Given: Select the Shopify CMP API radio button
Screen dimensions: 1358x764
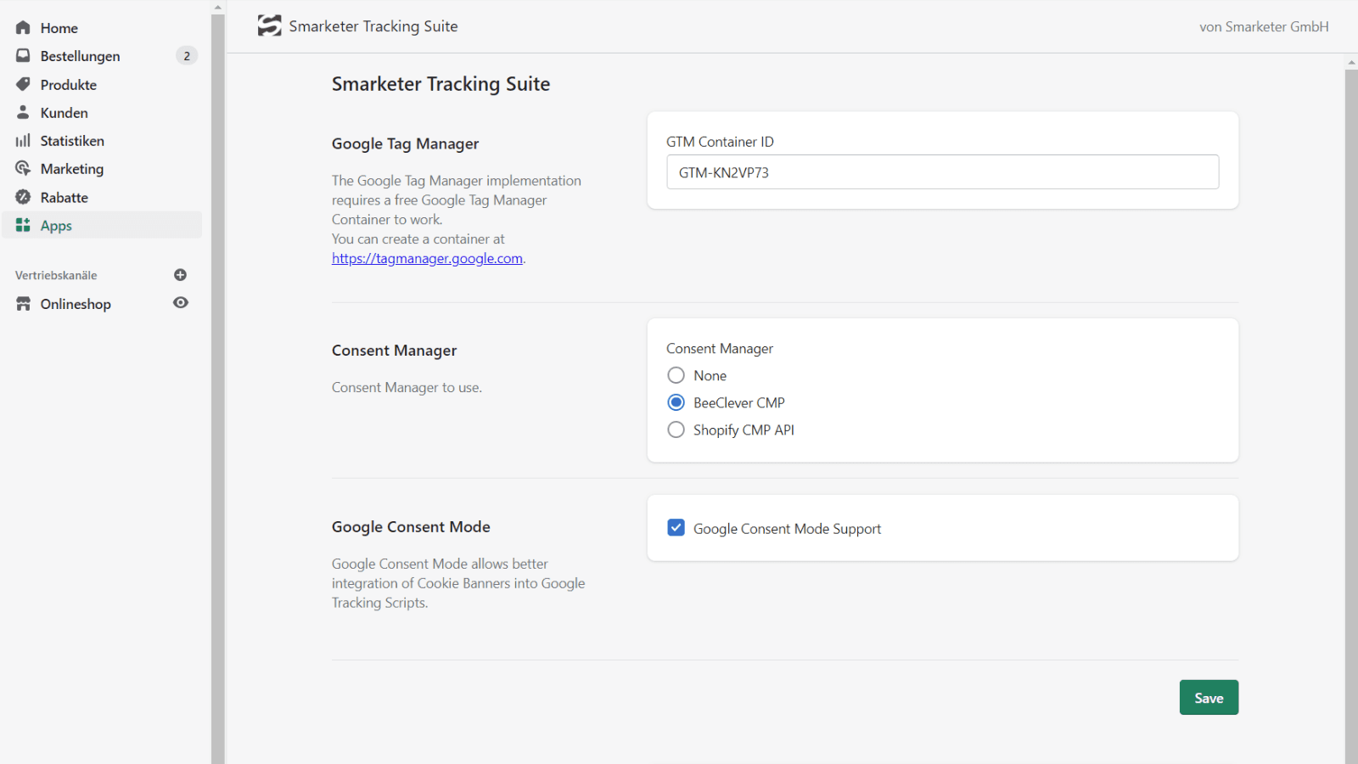Looking at the screenshot, I should [676, 430].
